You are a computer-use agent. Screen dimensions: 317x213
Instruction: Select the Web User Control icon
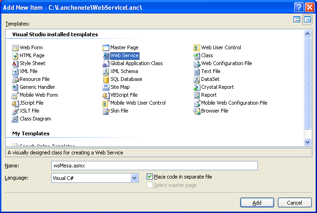point(197,48)
